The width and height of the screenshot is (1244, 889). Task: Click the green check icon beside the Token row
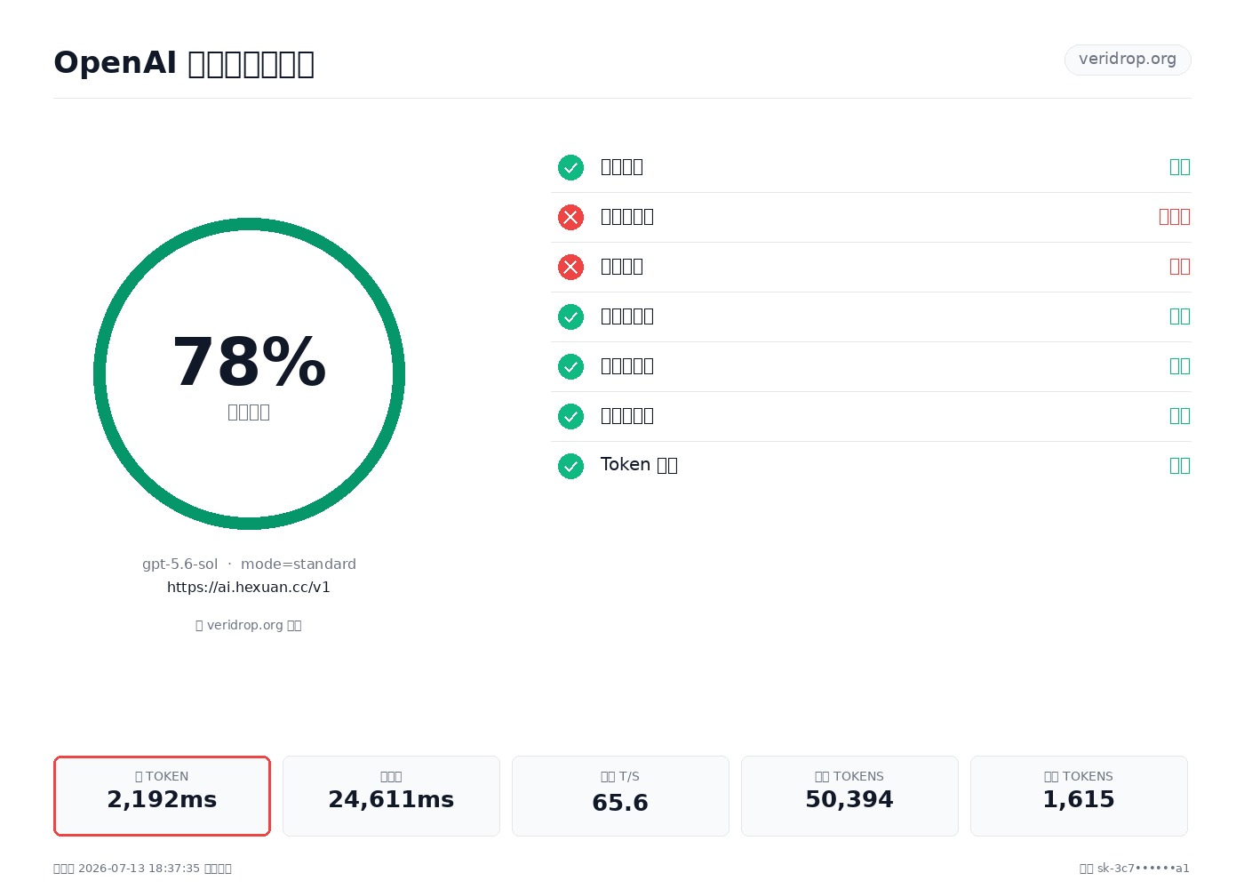click(570, 466)
